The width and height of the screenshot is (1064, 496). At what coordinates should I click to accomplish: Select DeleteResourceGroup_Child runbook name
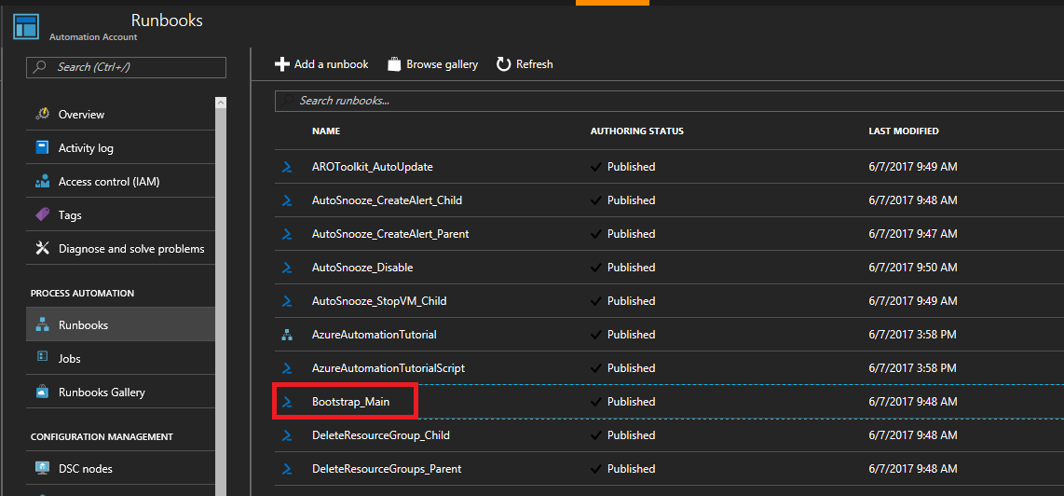381,435
